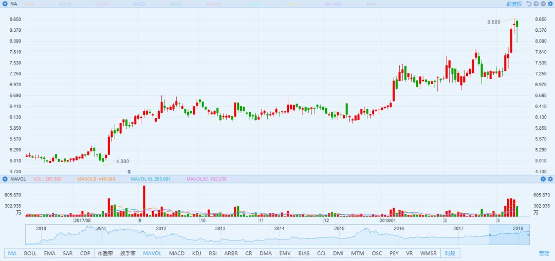Toggle the BOLL indicator
Image resolution: width=555 pixels, height=261 pixels.
pyautogui.click(x=30, y=253)
